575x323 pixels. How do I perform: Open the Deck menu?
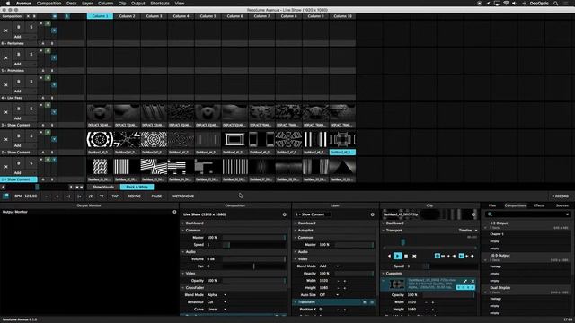(72, 4)
